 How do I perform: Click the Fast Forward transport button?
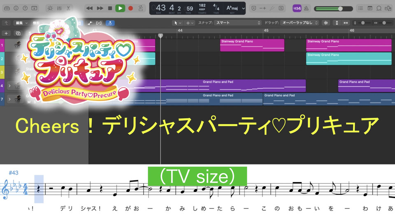(100, 8)
